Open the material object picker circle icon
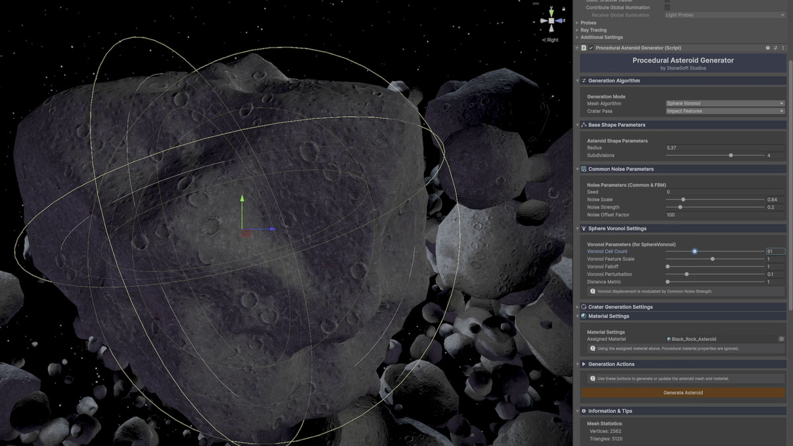 (781, 339)
